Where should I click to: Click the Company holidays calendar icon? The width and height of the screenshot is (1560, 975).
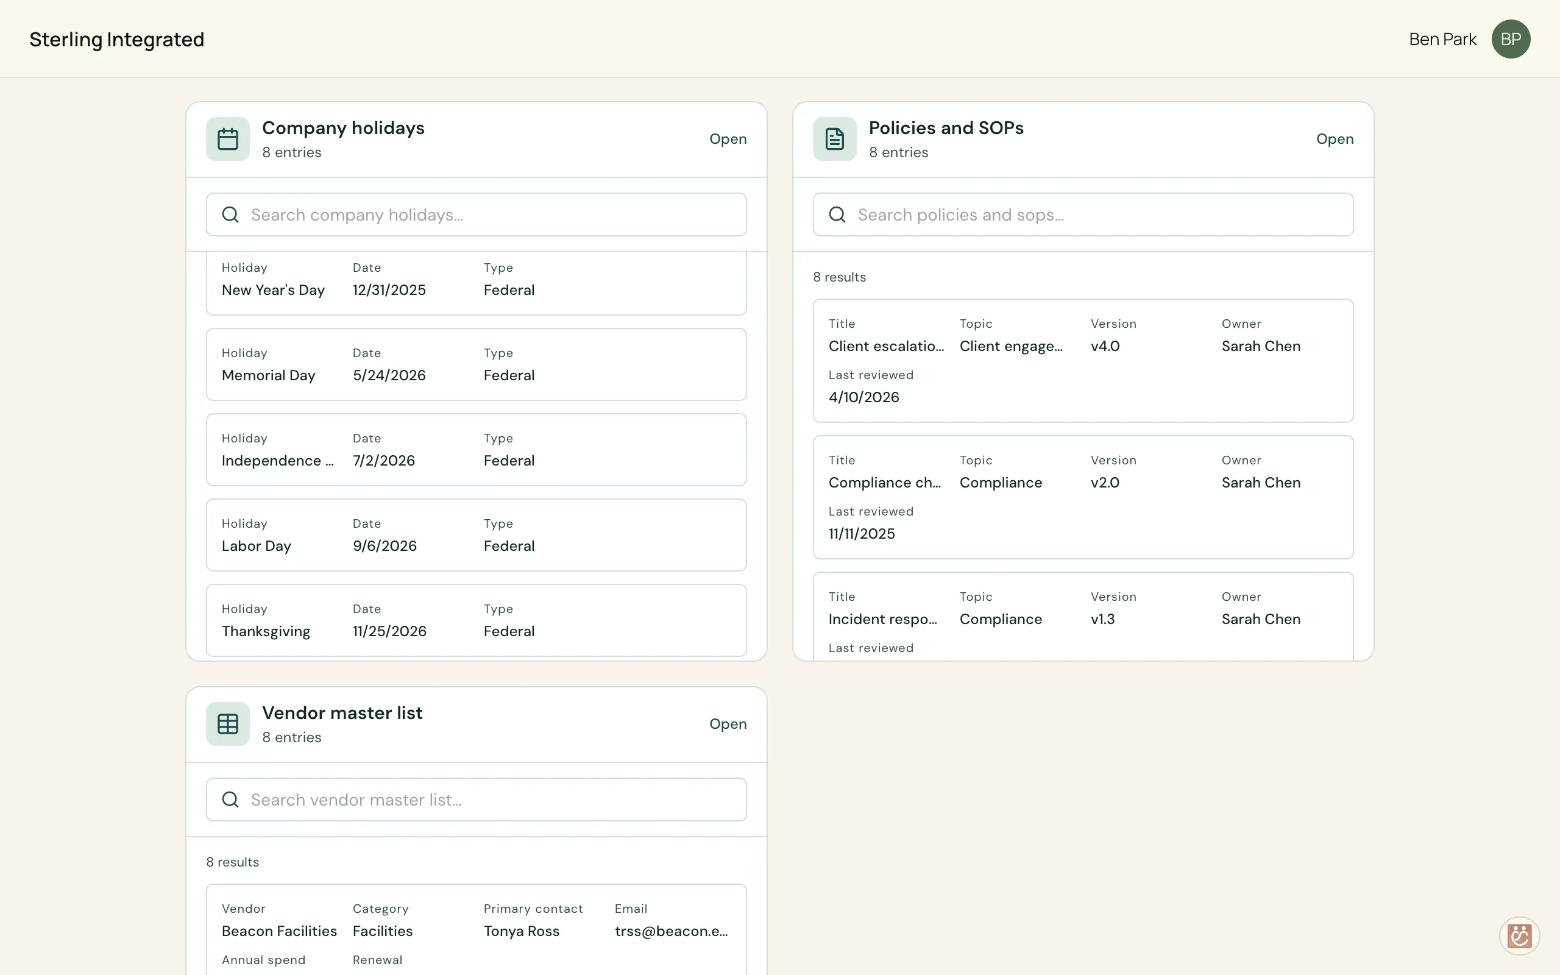coord(227,139)
